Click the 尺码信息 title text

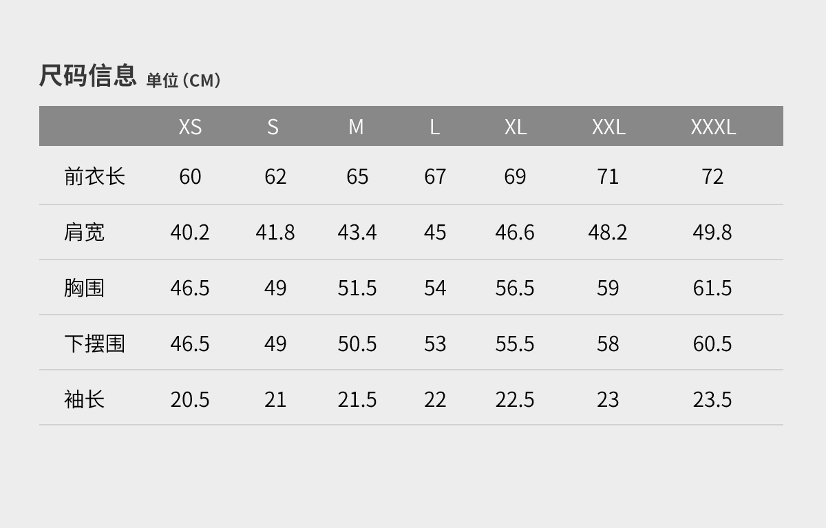[87, 75]
